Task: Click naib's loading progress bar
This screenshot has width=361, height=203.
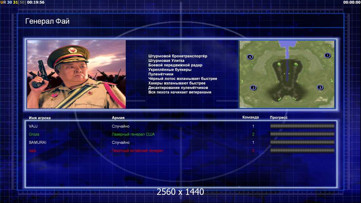Action: tap(302, 151)
